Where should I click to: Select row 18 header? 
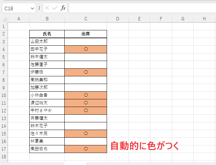tap(4, 157)
